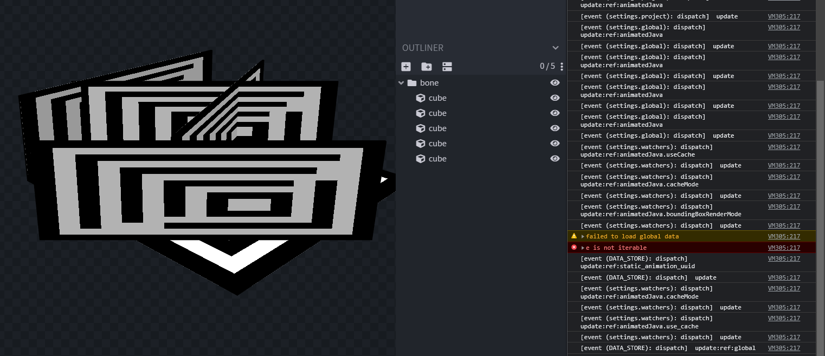825x356 pixels.
Task: Expand the 'e is not iterable' error
Action: tap(583, 248)
